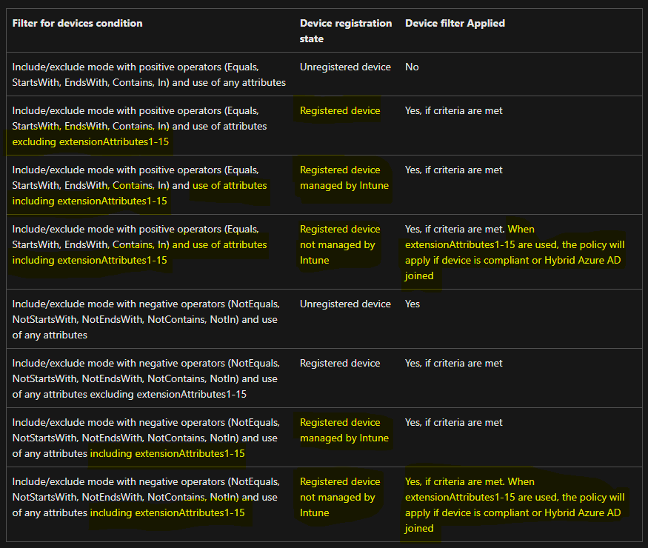Select the "Filter for devices condition" column header

[77, 23]
